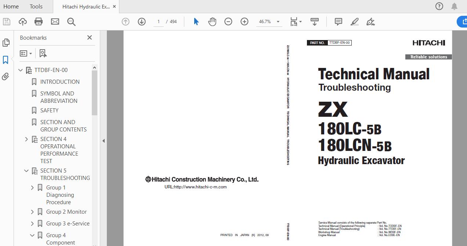Collapse the navigation pane with the arrow handle
The image size is (467, 246).
(104, 141)
